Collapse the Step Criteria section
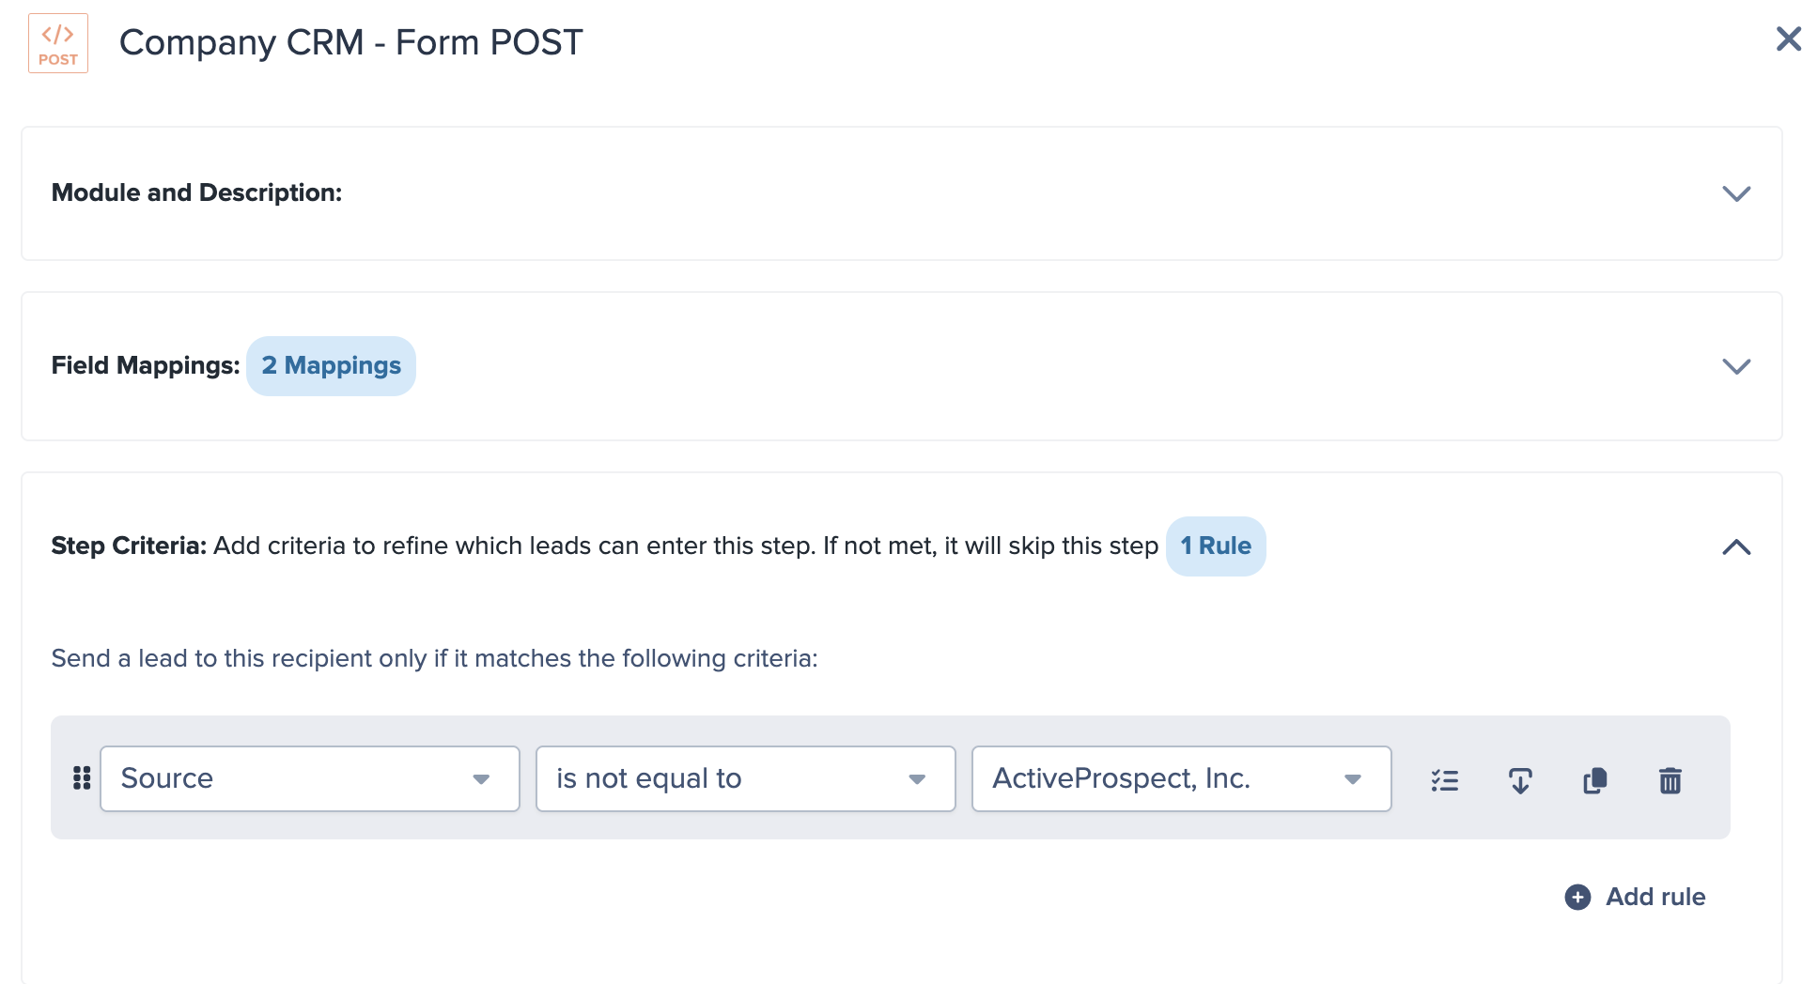 coord(1735,546)
